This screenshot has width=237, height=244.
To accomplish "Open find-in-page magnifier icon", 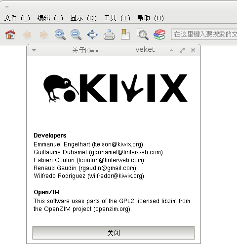I will [142, 35].
